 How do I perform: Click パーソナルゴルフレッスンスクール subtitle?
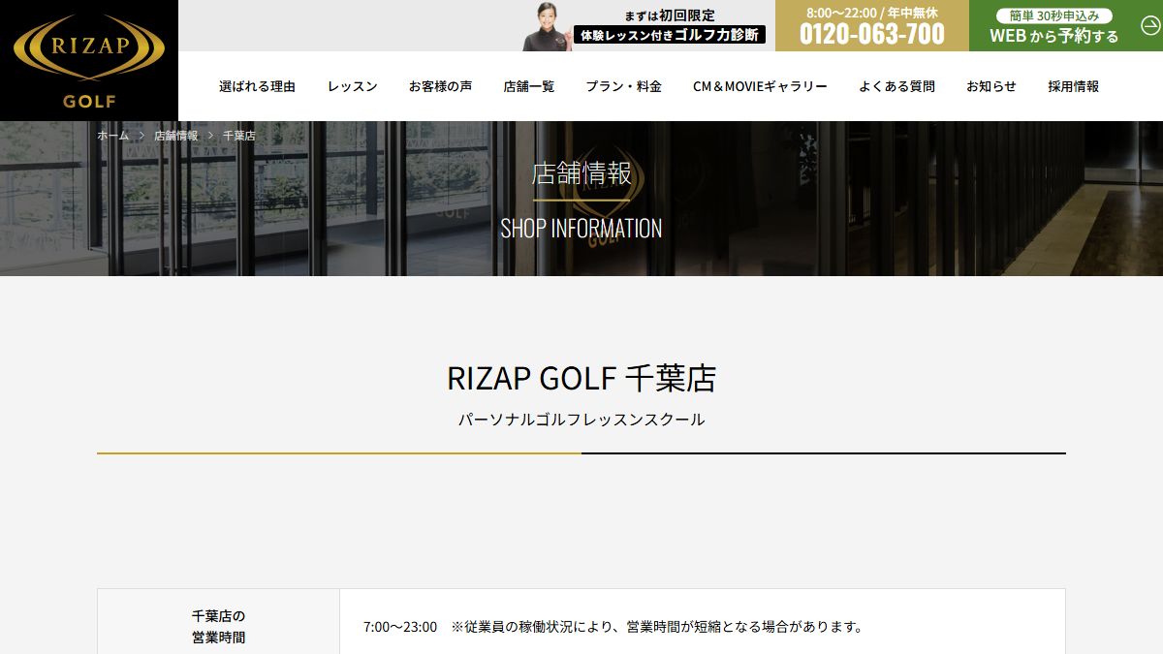[581, 420]
